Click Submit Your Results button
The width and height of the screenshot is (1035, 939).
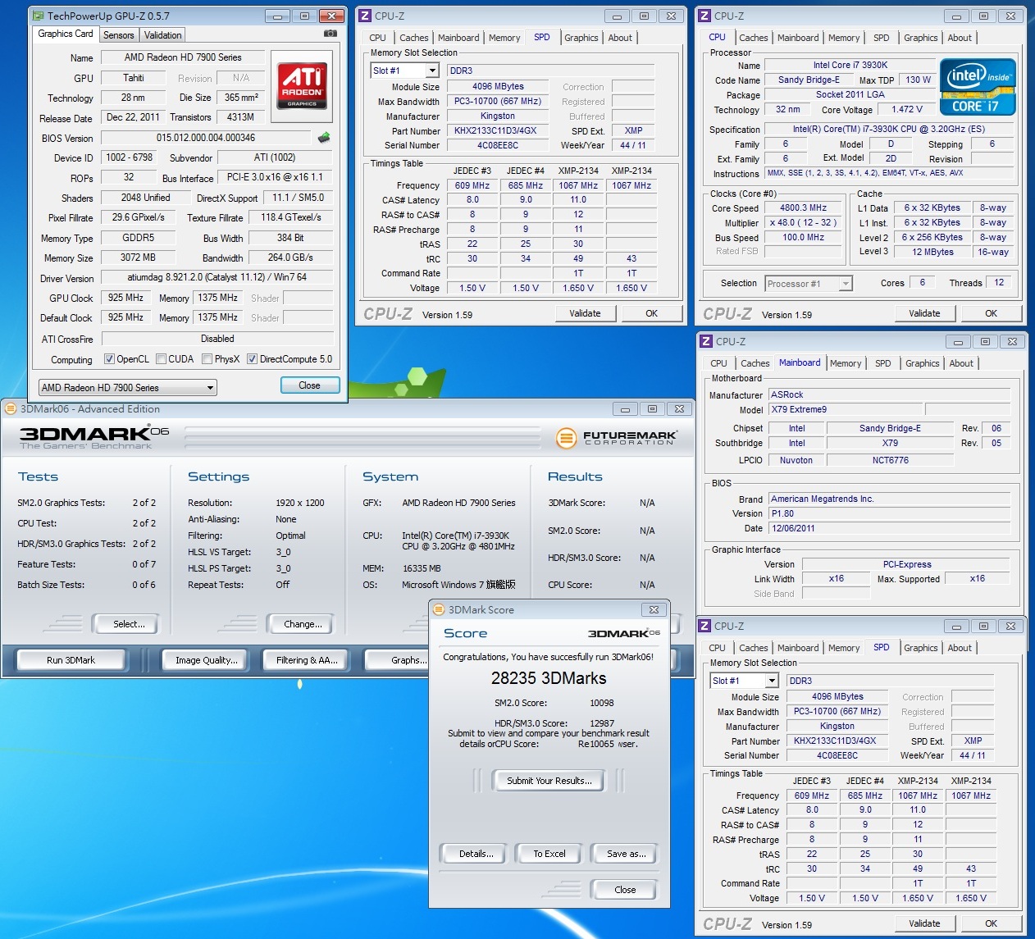tap(549, 781)
